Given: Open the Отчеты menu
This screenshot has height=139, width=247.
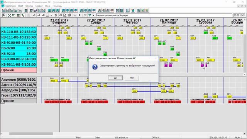Looking at the screenshot, I should click(29, 6).
